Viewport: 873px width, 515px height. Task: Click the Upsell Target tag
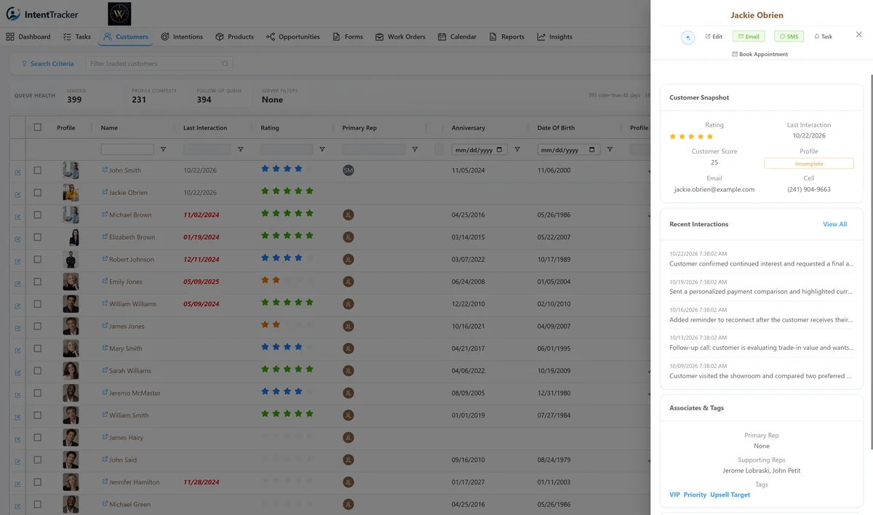click(x=730, y=495)
